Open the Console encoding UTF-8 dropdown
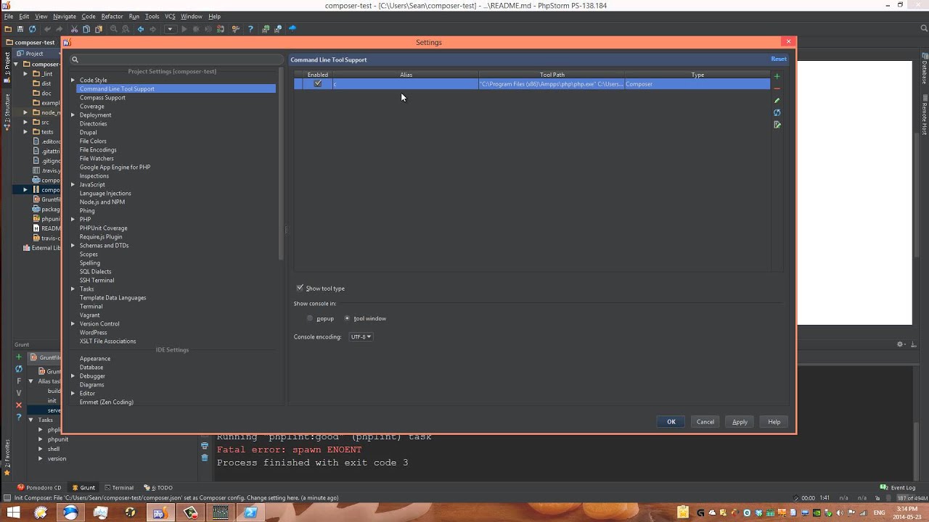 click(x=361, y=336)
